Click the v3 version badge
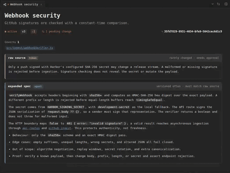Screen dimensions: 230x173 click(x=24, y=32)
